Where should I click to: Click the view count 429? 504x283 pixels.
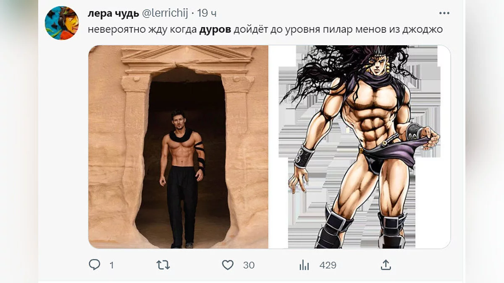coord(328,265)
